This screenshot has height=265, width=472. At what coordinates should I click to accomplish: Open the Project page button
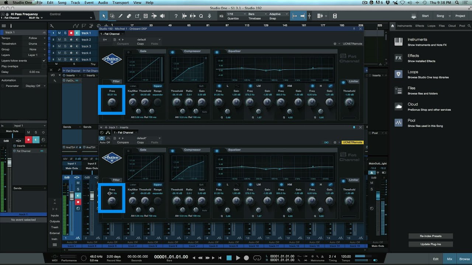pyautogui.click(x=460, y=16)
